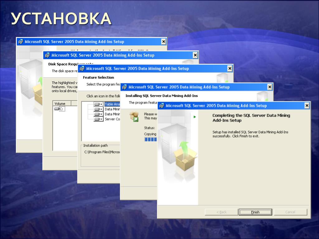Open dropdown beside first Data Mining feature
The image size is (319, 239).
(98, 109)
